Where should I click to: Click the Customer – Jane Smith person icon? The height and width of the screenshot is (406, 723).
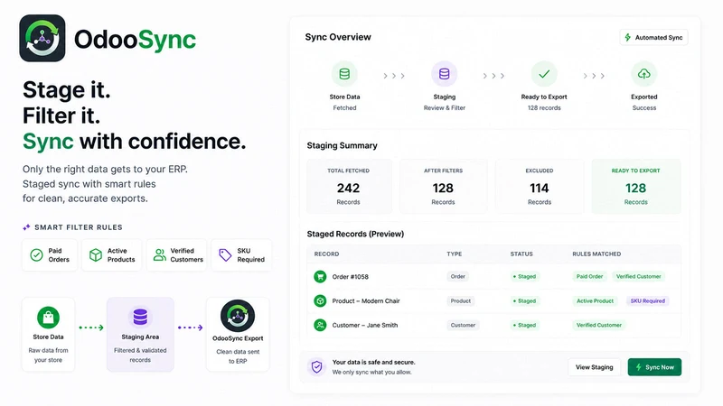click(x=320, y=325)
